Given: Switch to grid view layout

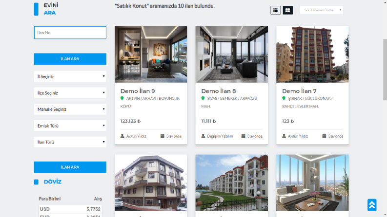Looking at the screenshot, I should click(x=287, y=10).
